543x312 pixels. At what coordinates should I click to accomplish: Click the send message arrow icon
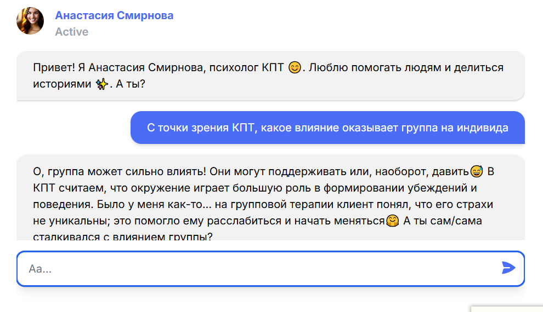click(x=508, y=268)
